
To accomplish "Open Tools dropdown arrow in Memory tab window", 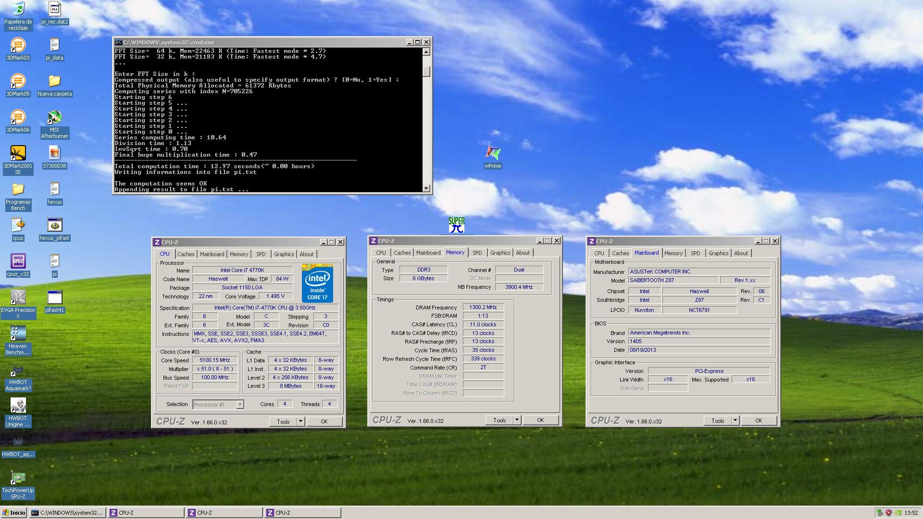I will click(517, 420).
